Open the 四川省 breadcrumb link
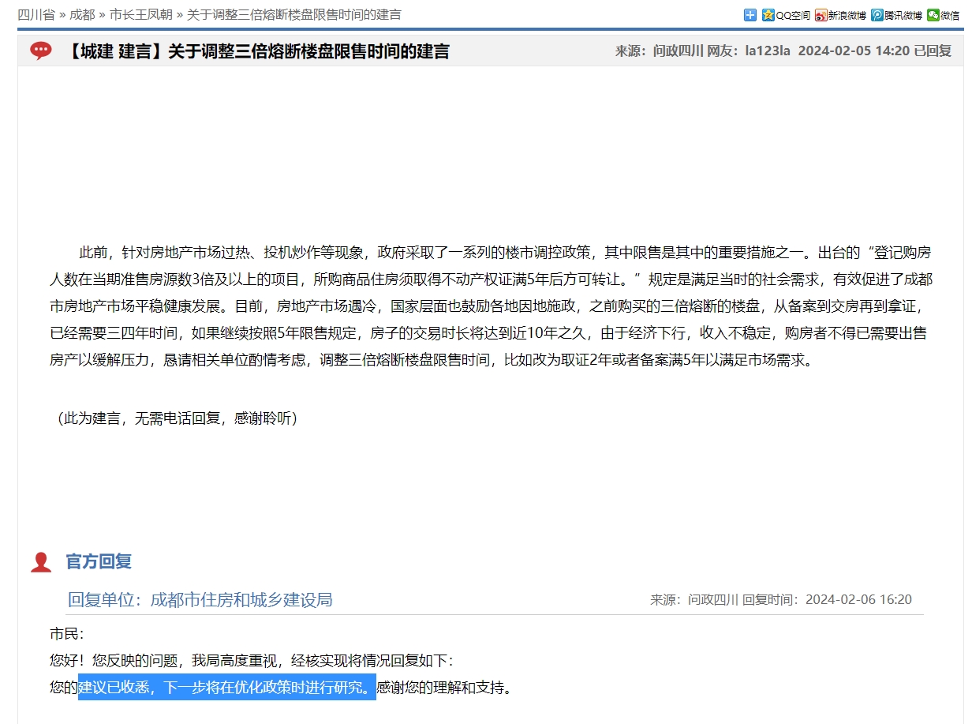 tap(36, 15)
